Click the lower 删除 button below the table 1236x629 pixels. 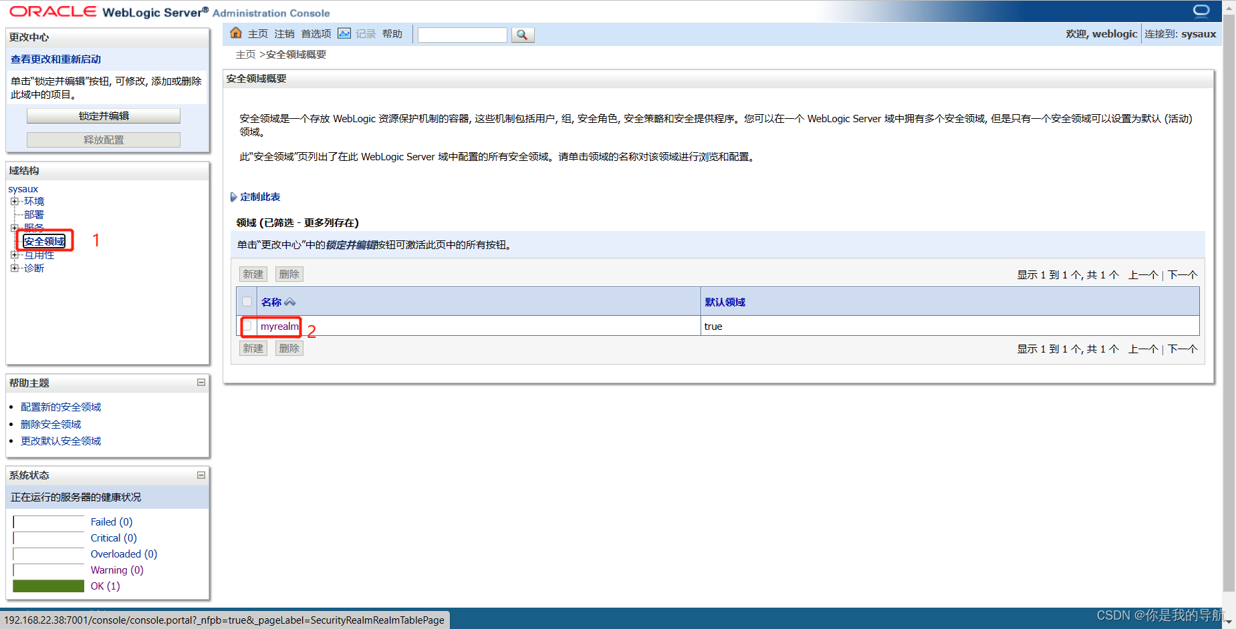pyautogui.click(x=289, y=349)
